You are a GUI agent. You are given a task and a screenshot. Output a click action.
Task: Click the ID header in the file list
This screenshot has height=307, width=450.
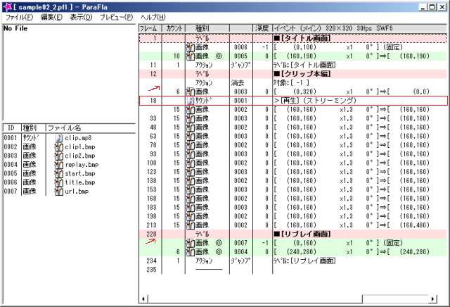coord(11,128)
